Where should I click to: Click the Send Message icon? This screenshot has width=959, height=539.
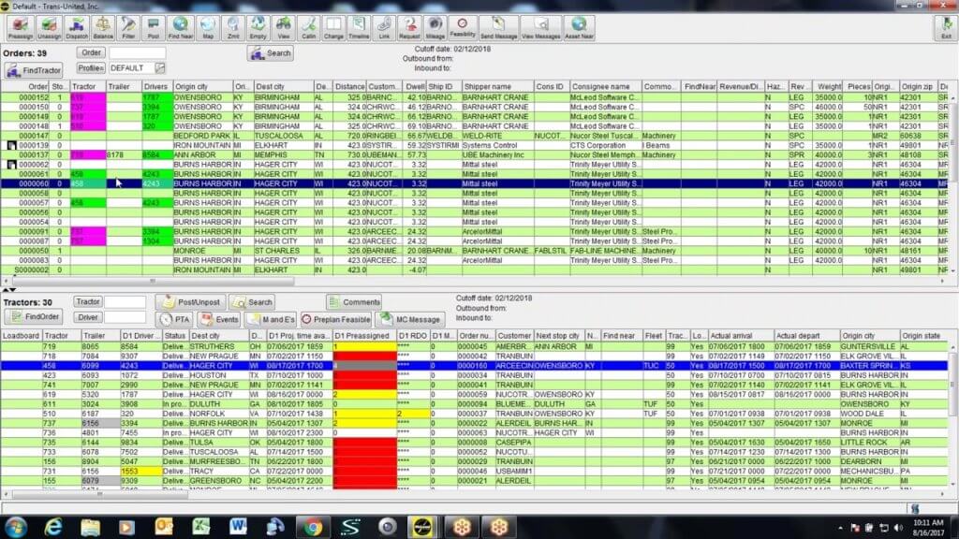pyautogui.click(x=498, y=28)
